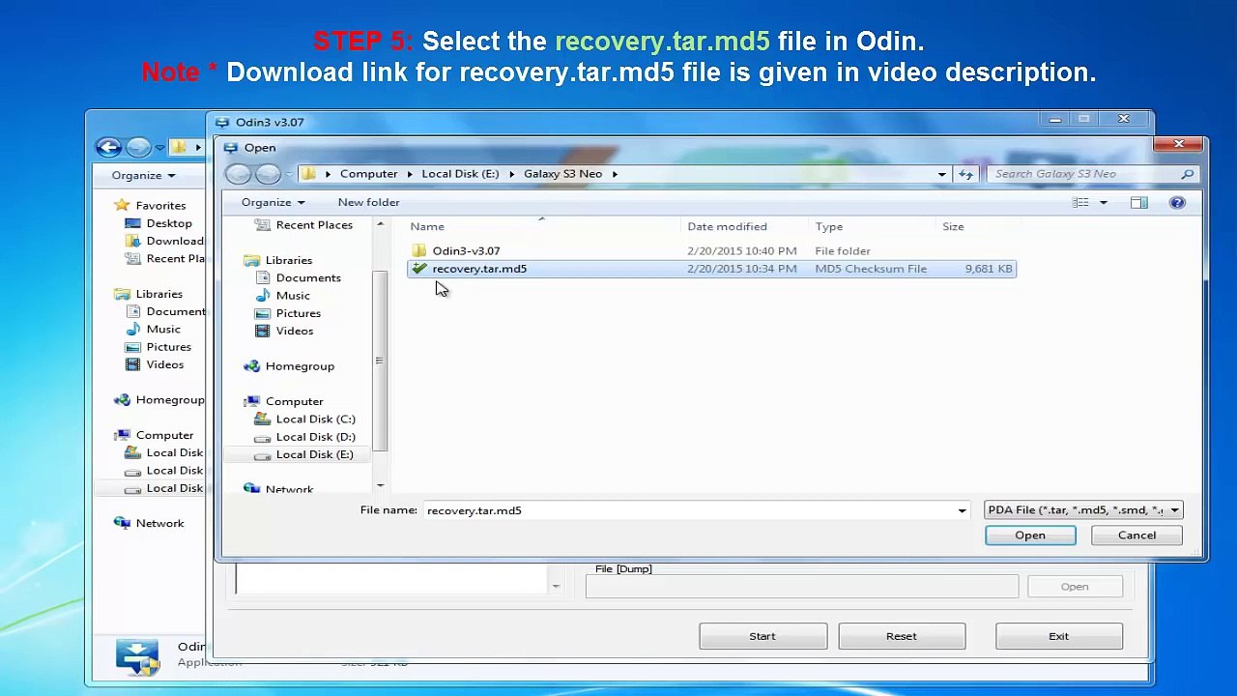Click Galaxy S3 Neo breadcrumb segment
This screenshot has width=1237, height=696.
[562, 174]
